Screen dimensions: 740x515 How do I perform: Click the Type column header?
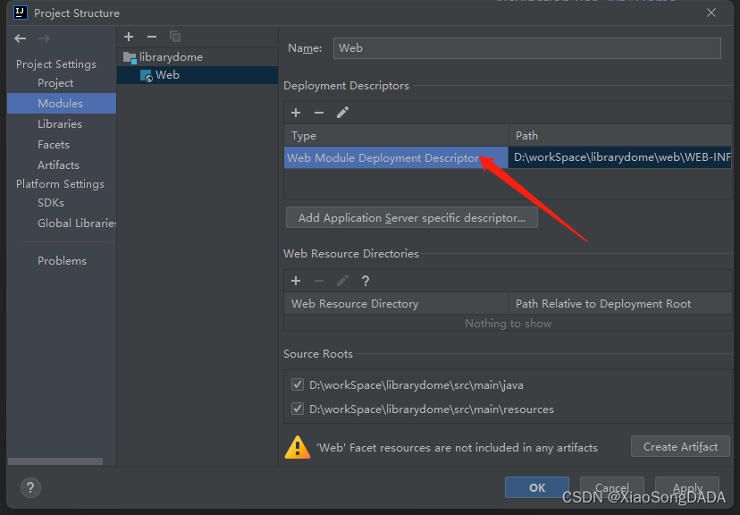396,136
